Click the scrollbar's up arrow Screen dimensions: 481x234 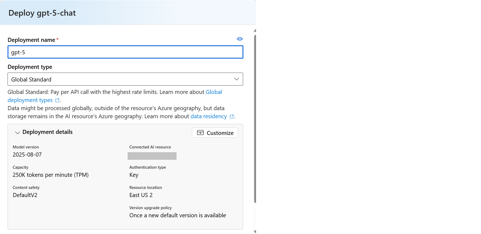[x=255, y=30]
